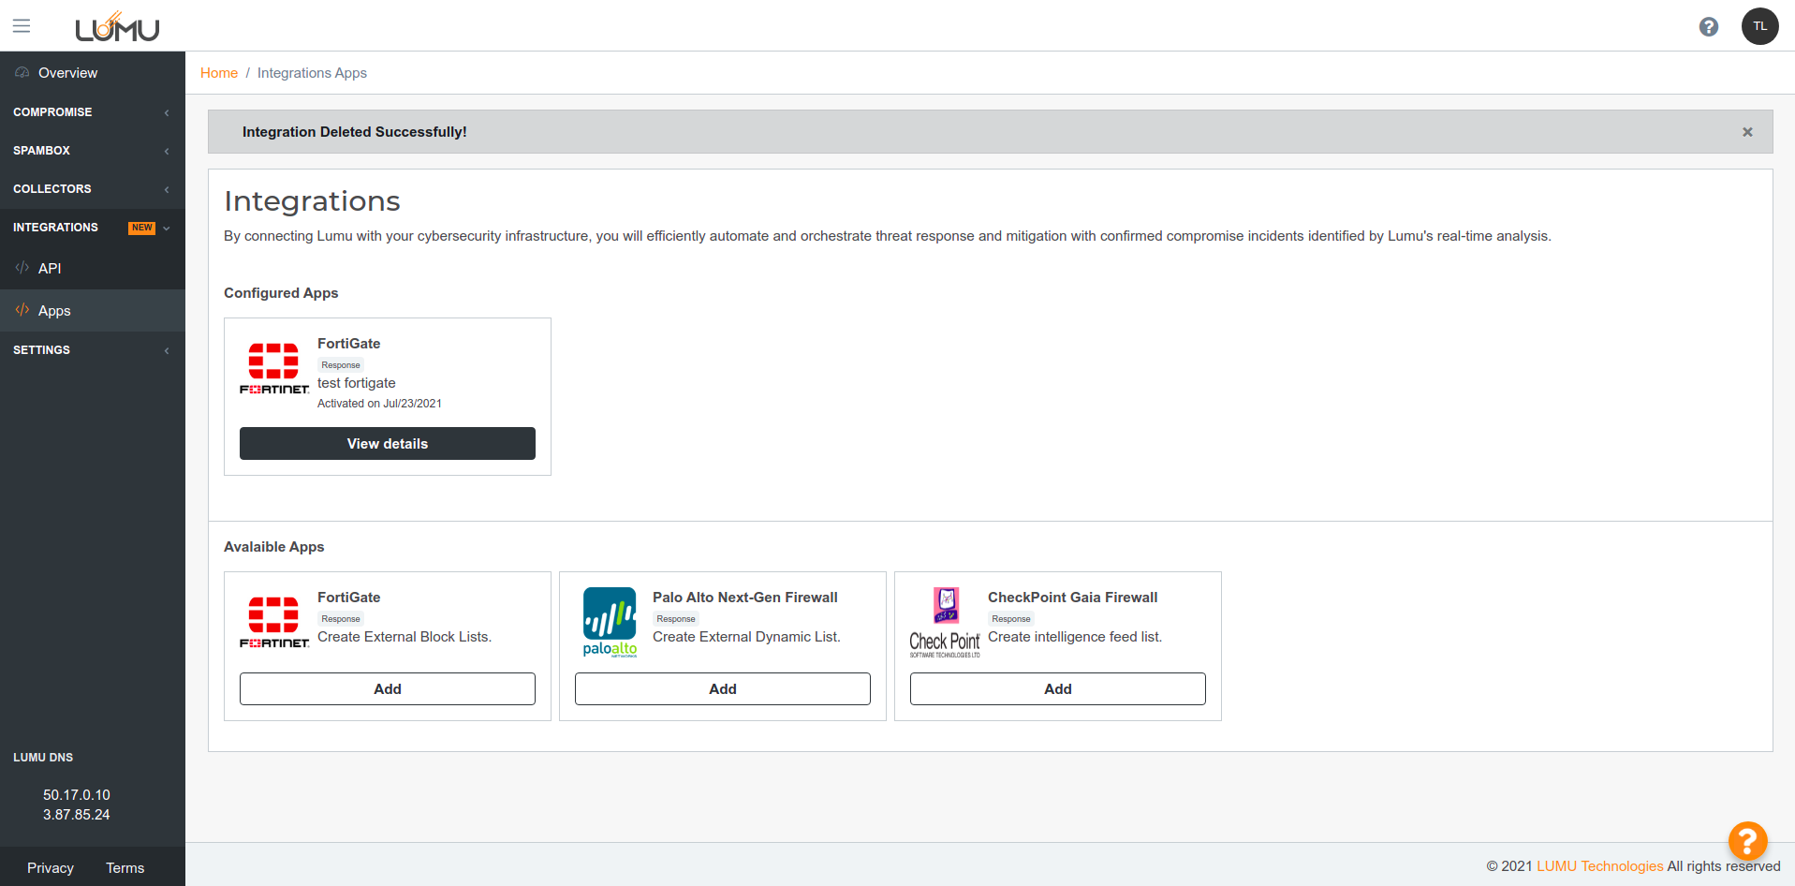Collapse the Integrations sidebar section

click(x=92, y=228)
